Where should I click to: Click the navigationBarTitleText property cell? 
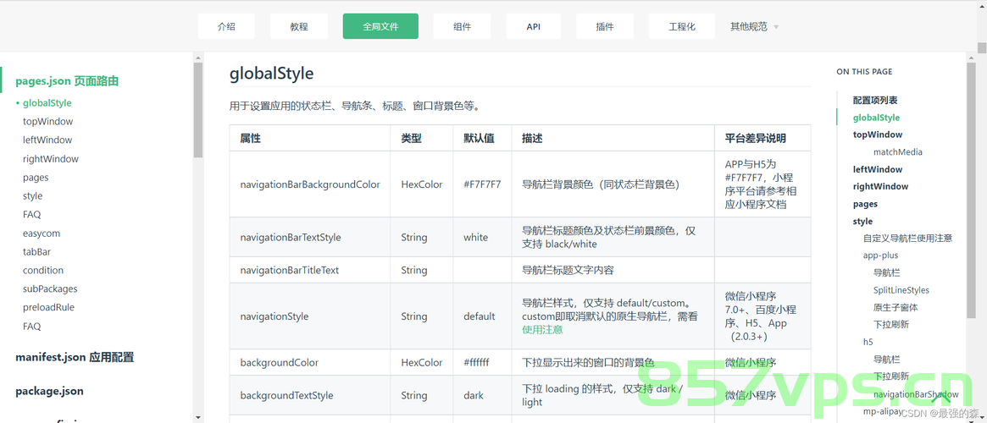pyautogui.click(x=310, y=270)
